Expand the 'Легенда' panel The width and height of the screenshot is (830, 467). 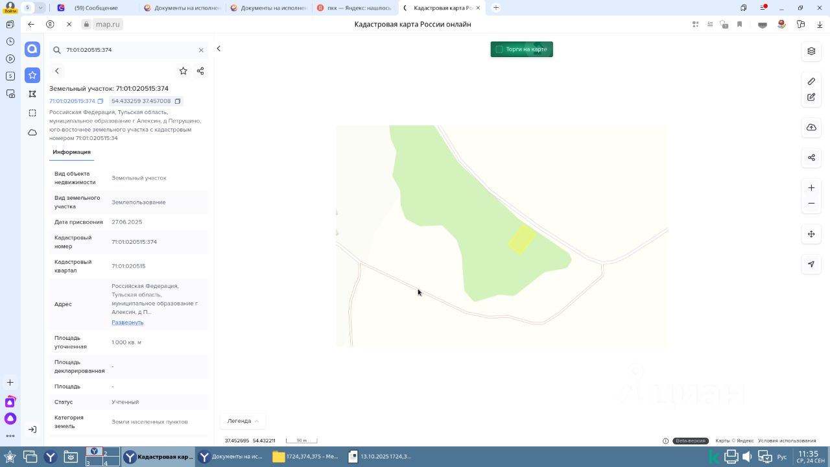point(243,421)
